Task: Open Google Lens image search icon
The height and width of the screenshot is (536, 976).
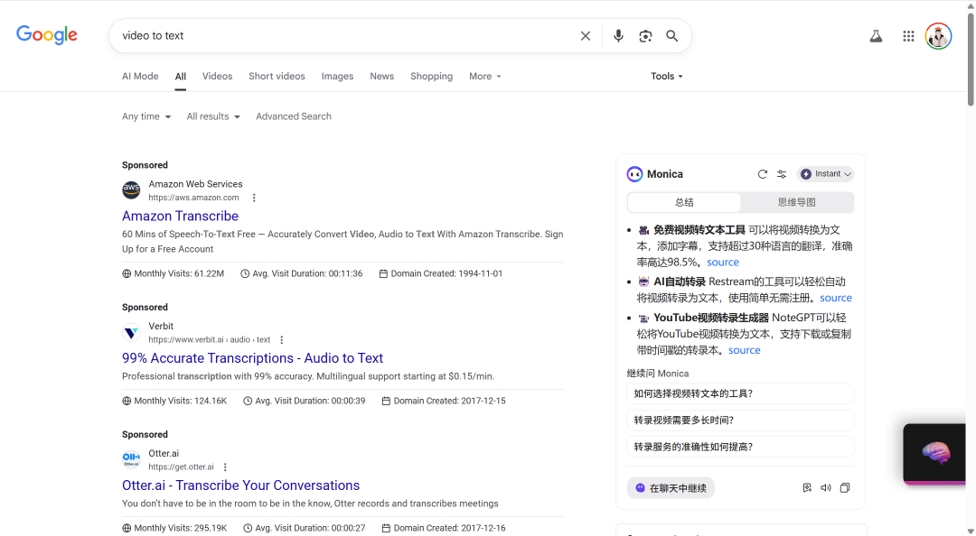Action: pyautogui.click(x=645, y=36)
